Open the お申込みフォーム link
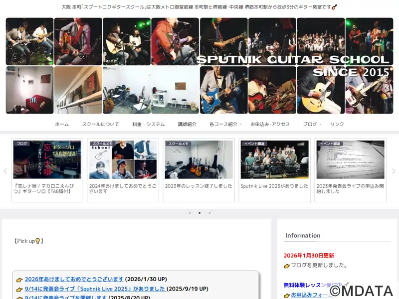 [x=312, y=295]
